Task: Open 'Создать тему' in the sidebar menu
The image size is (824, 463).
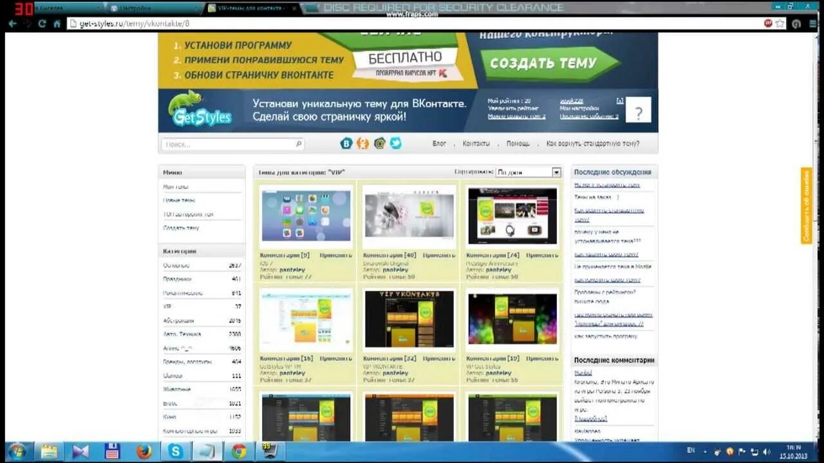Action: [x=181, y=228]
